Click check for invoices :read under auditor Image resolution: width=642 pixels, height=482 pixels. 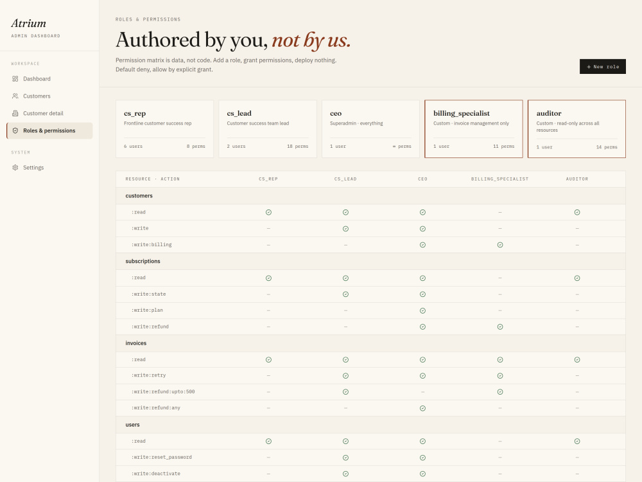577,359
